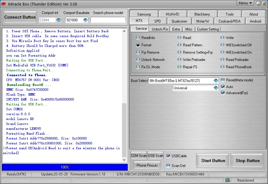Click the USB Scan button
Screen dimensions: 268x184
point(155,156)
